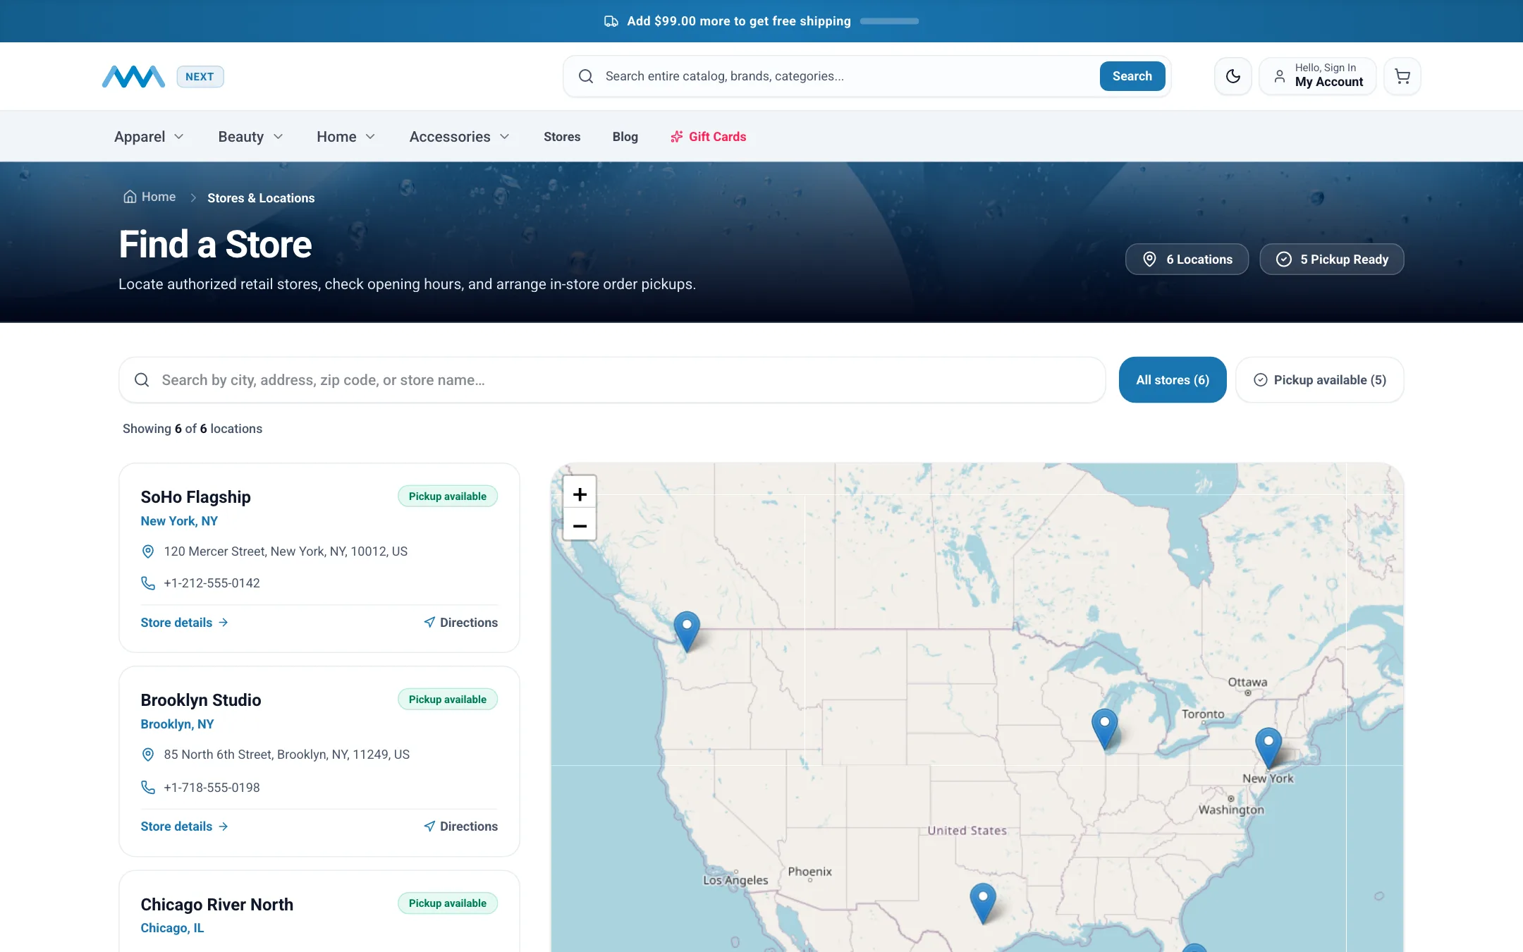Viewport: 1523px width, 952px height.
Task: Click Brooklyn Studio address pin icon
Action: click(148, 755)
